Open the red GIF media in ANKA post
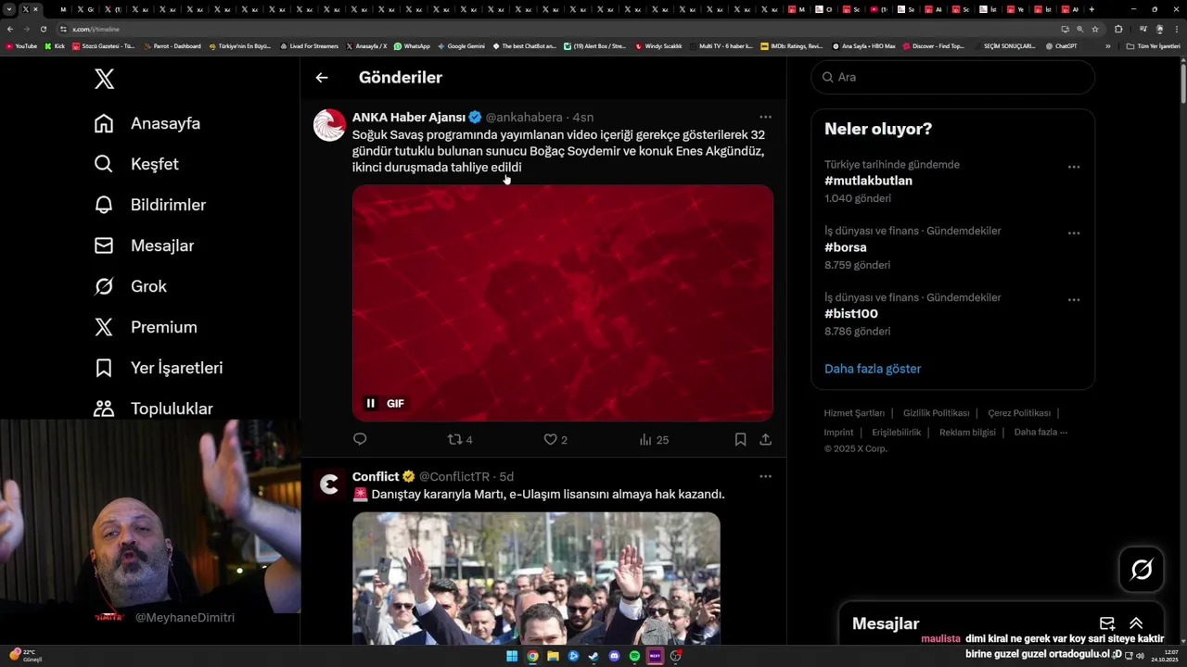Screen dimensions: 1187x667 [x=563, y=303]
